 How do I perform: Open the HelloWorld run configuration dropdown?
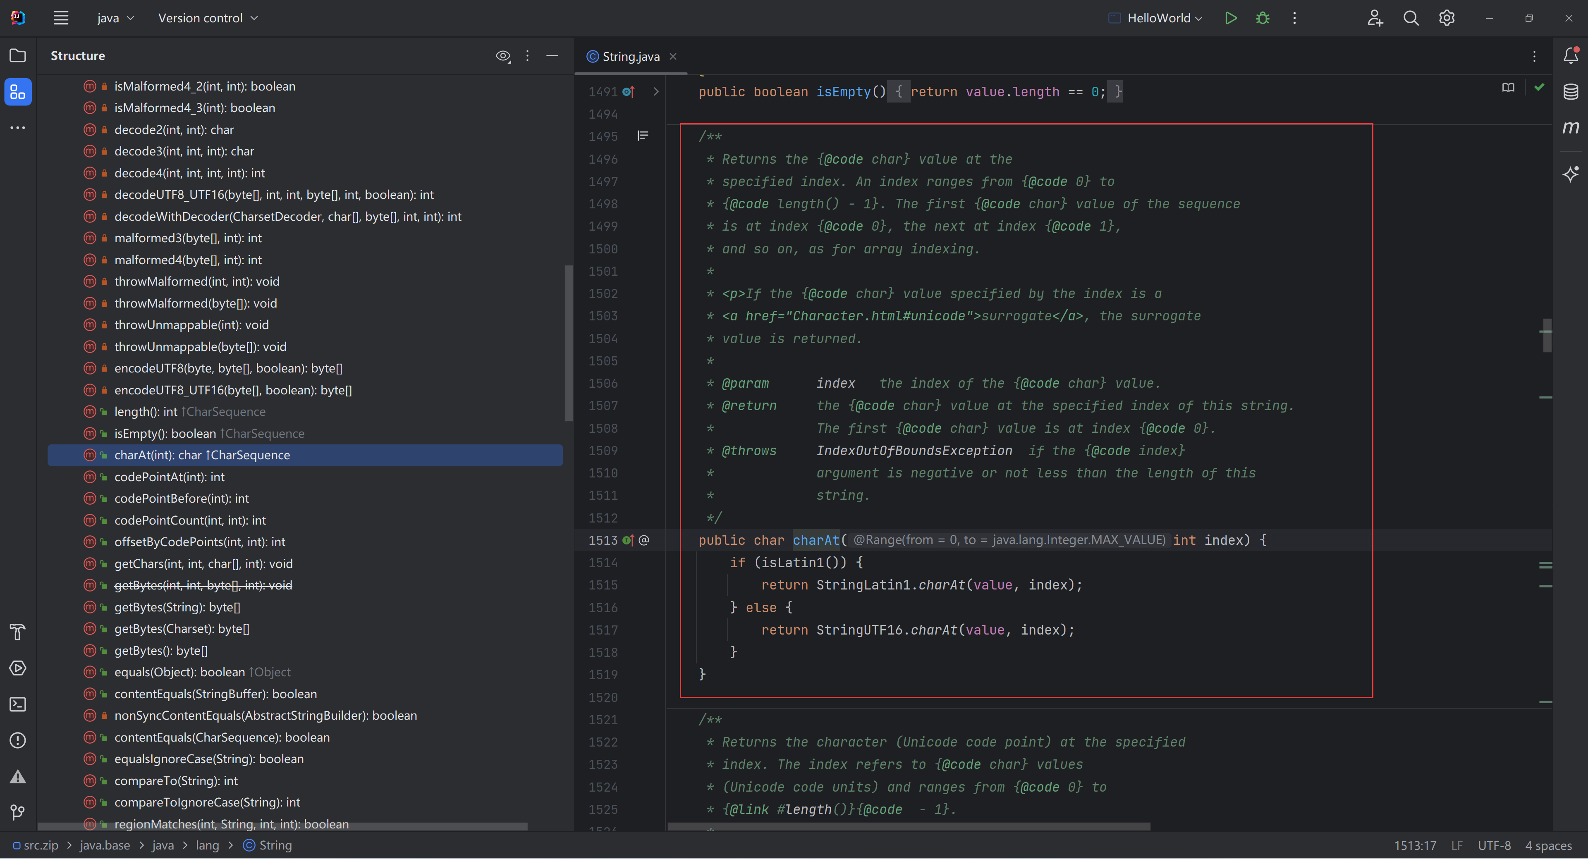(1155, 18)
